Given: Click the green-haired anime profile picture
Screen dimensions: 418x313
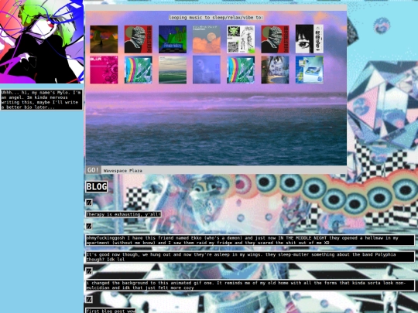Looking at the screenshot, I should (42, 42).
